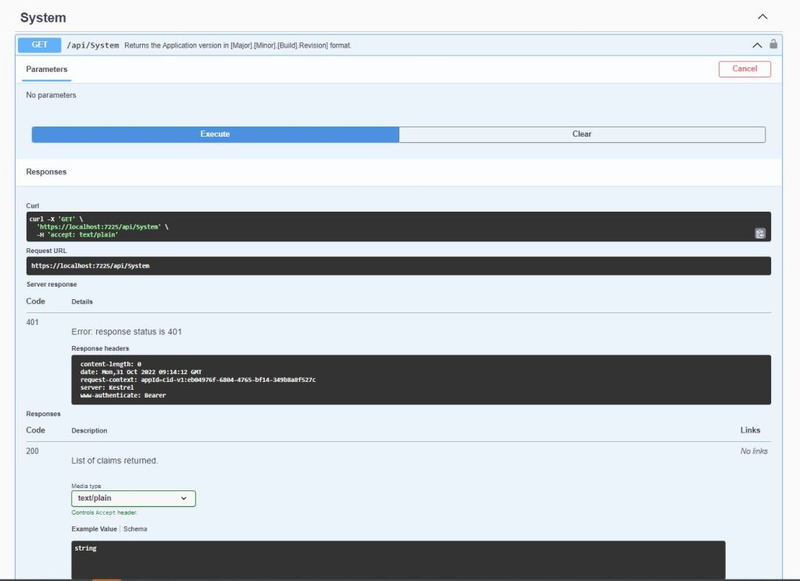Click the endpoint description about Application version
The height and width of the screenshot is (581, 800).
pos(237,45)
